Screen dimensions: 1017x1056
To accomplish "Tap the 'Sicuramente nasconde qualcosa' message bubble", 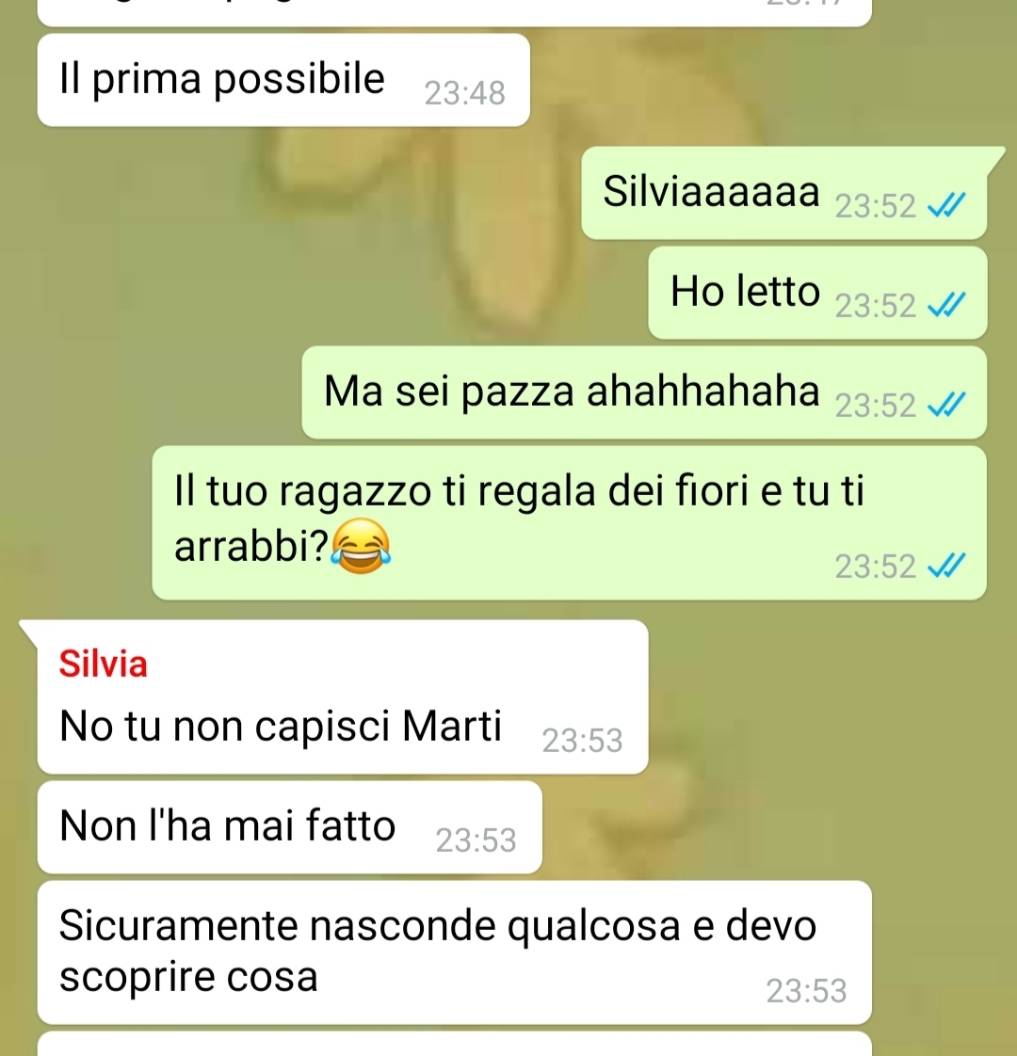I will point(454,953).
